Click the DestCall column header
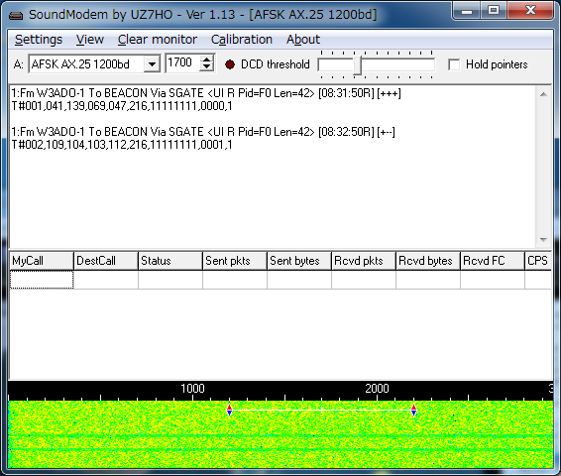Image resolution: width=561 pixels, height=476 pixels. point(106,261)
